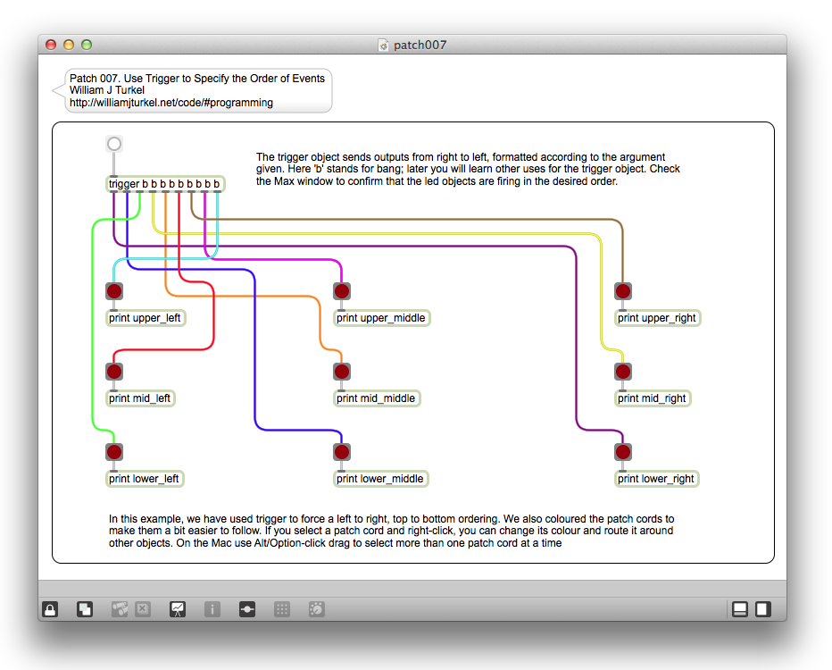Click the patch cord visibility icon in toolbar
This screenshot has height=670, width=832.
coord(247,609)
